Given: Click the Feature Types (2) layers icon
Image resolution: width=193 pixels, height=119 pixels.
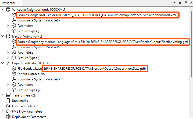Looking at the screenshot, I should coord(14,90).
